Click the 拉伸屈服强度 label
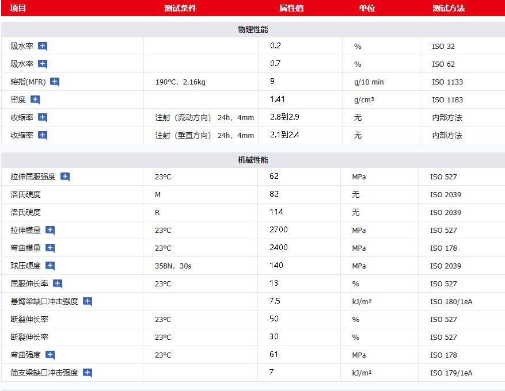Viewport: 505px width, 391px height. coord(33,177)
